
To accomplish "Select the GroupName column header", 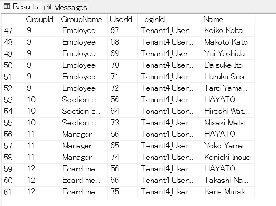I will tap(83, 19).
